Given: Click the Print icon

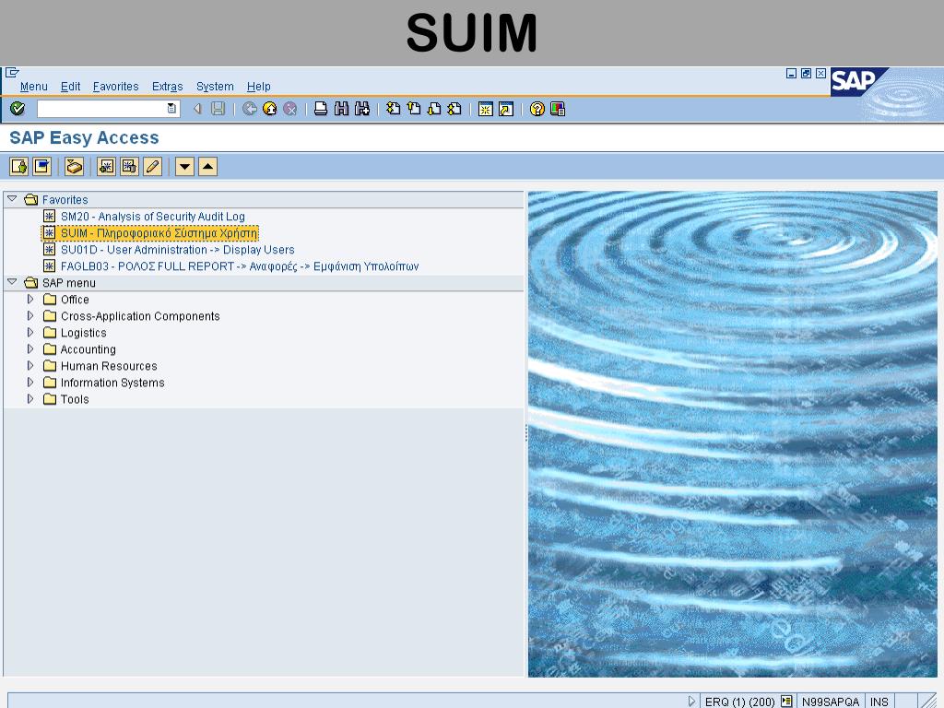Looking at the screenshot, I should [321, 109].
